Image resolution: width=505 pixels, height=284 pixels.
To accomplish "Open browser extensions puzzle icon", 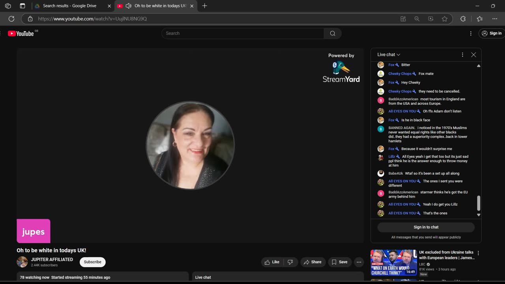I will (x=463, y=19).
